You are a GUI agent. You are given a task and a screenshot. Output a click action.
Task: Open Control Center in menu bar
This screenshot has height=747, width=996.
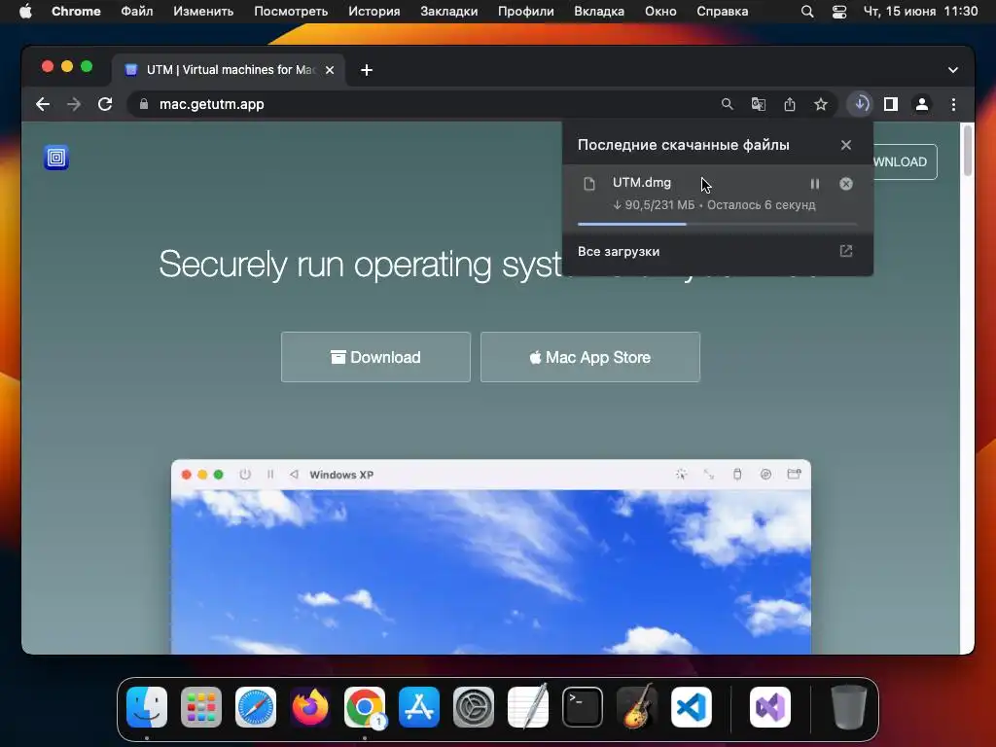coord(839,11)
